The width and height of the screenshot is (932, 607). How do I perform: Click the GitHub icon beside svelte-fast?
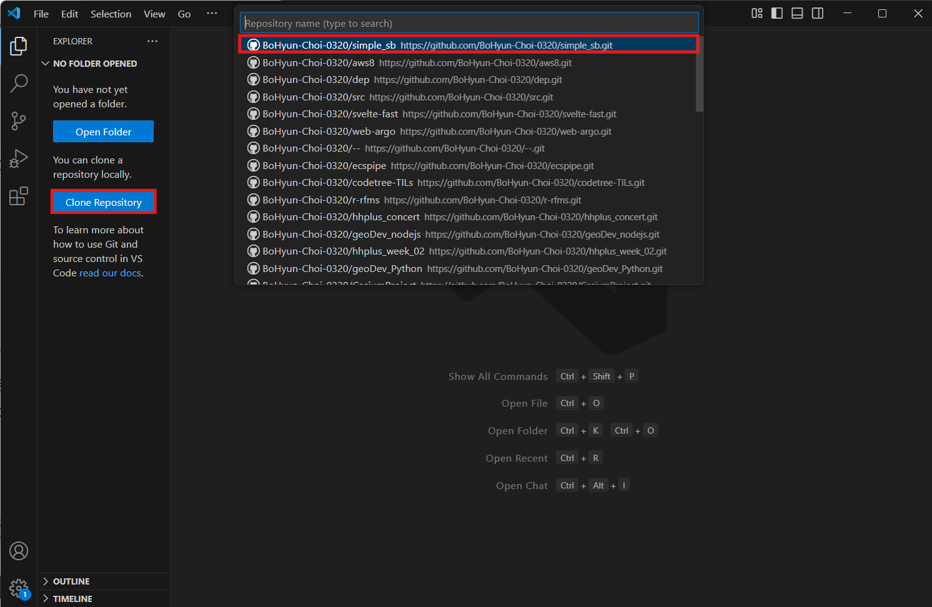pyautogui.click(x=253, y=114)
